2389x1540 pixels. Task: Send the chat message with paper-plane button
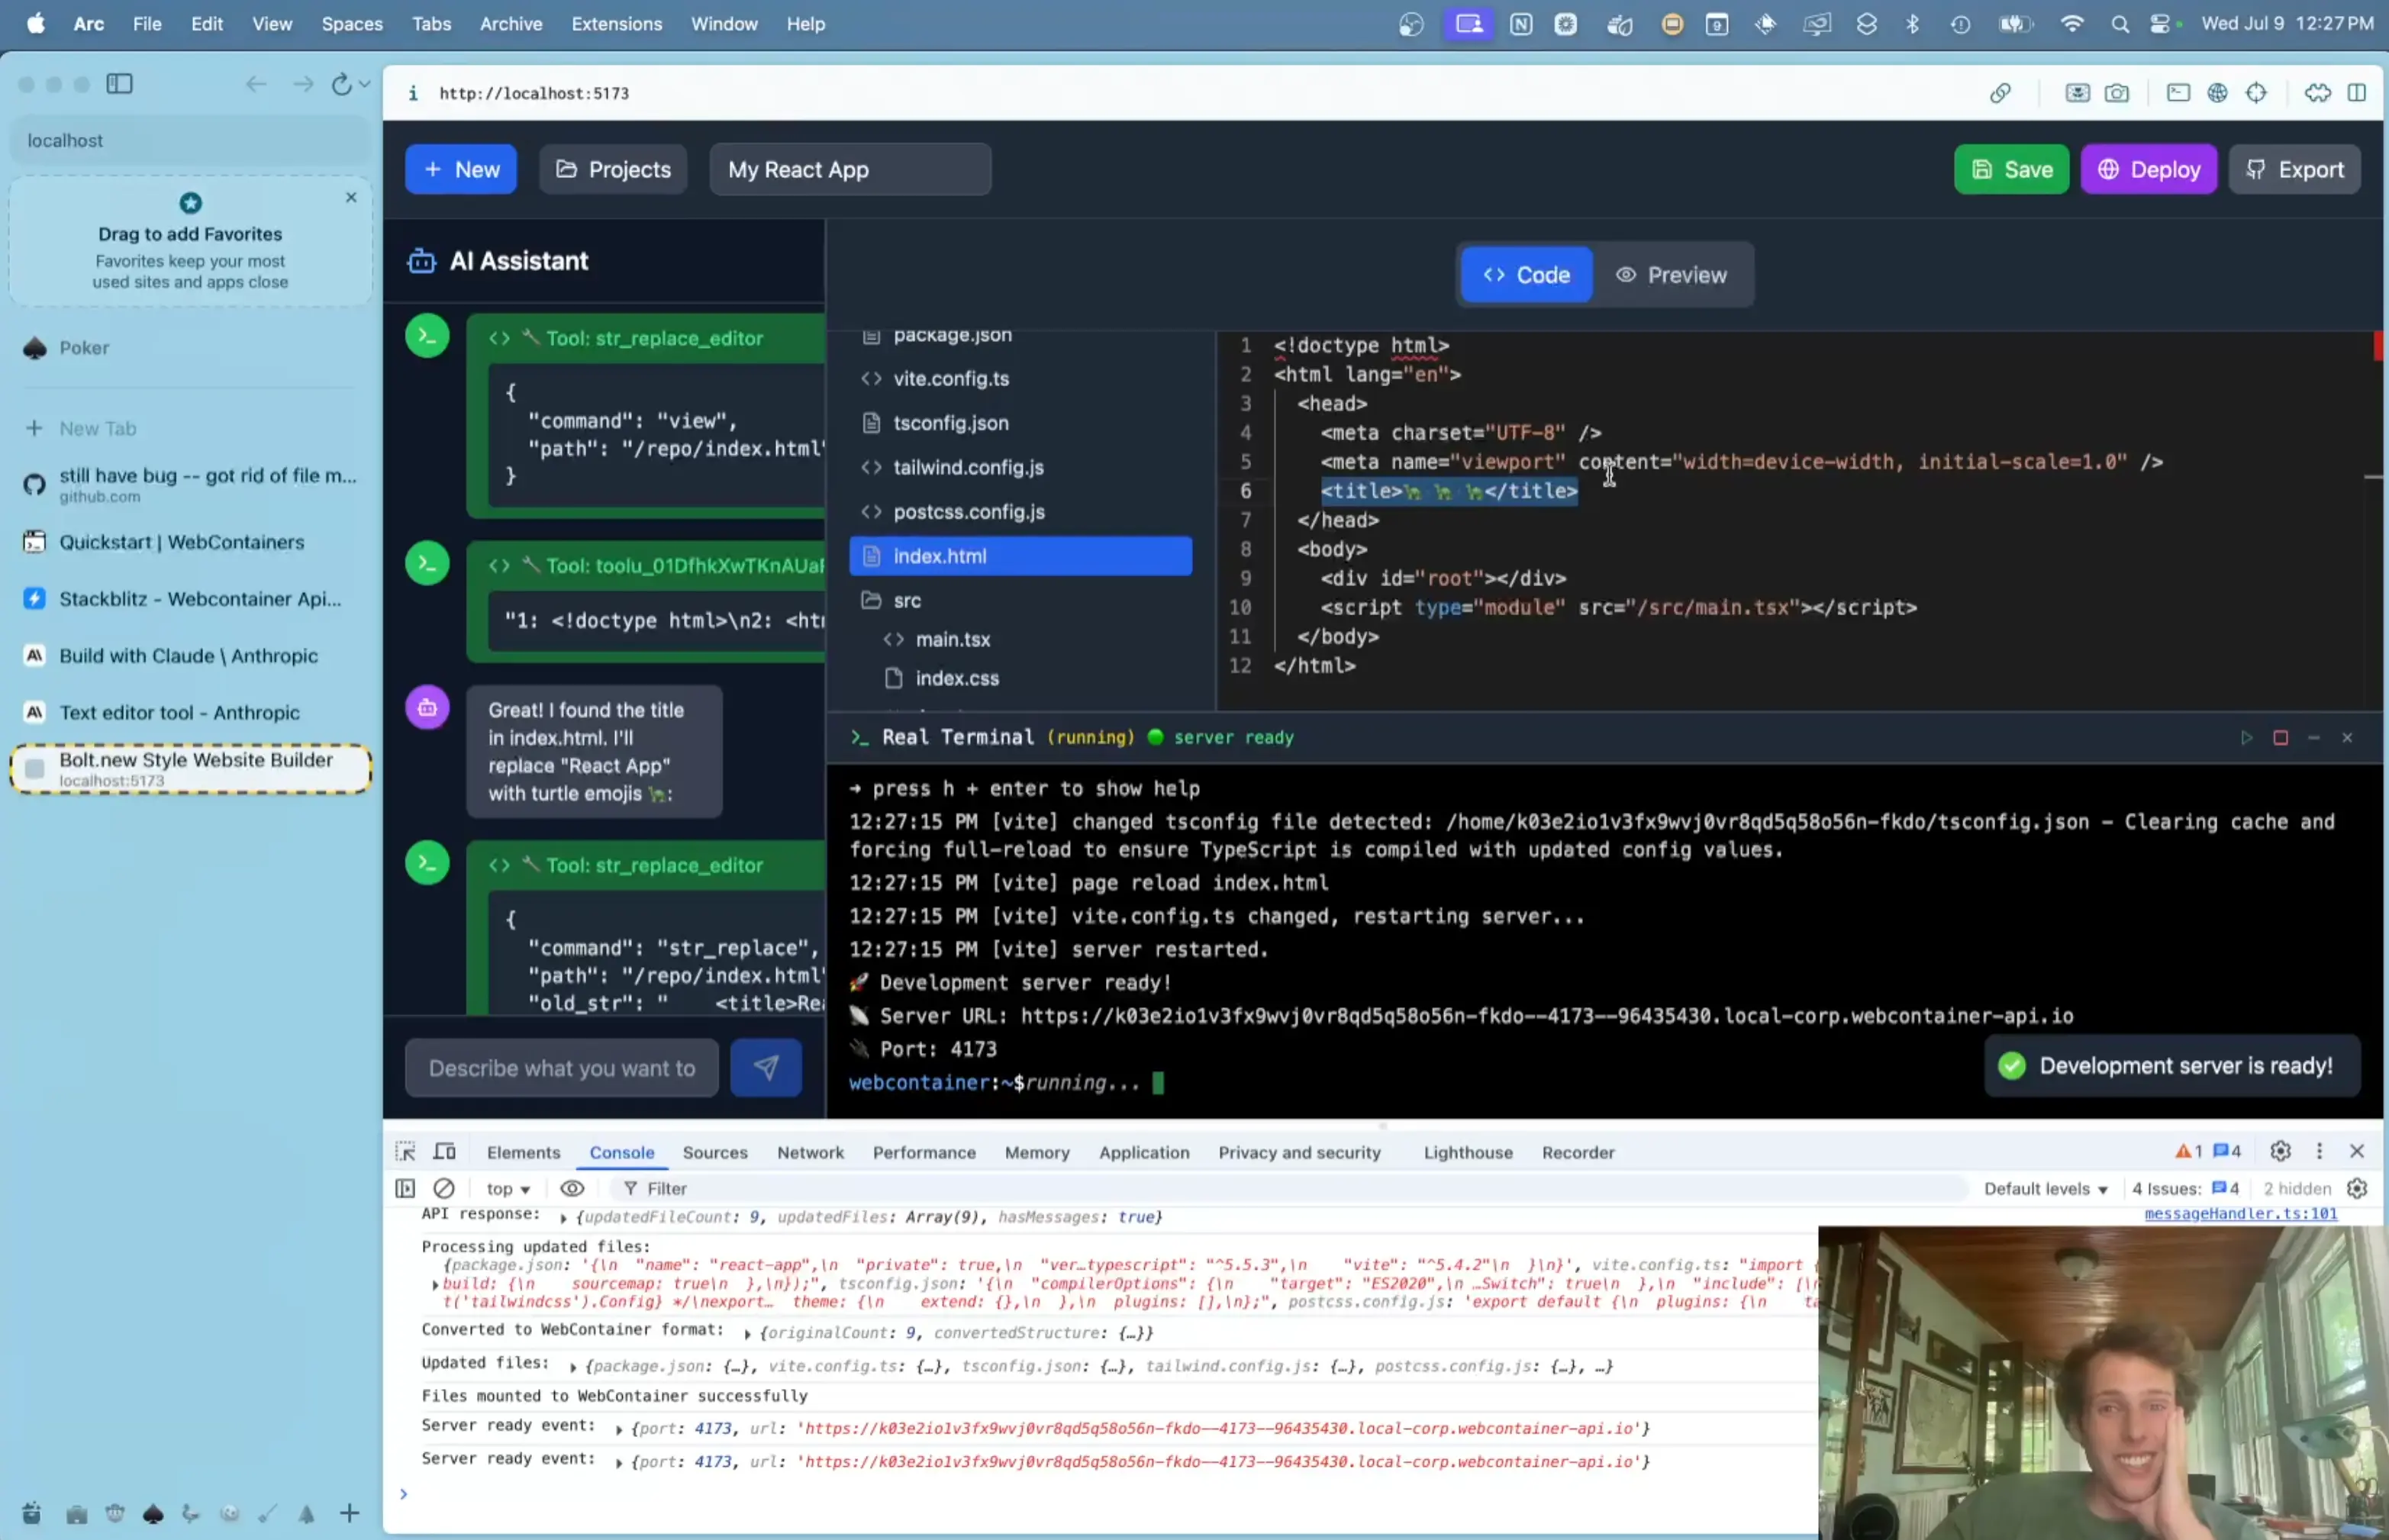pos(766,1068)
